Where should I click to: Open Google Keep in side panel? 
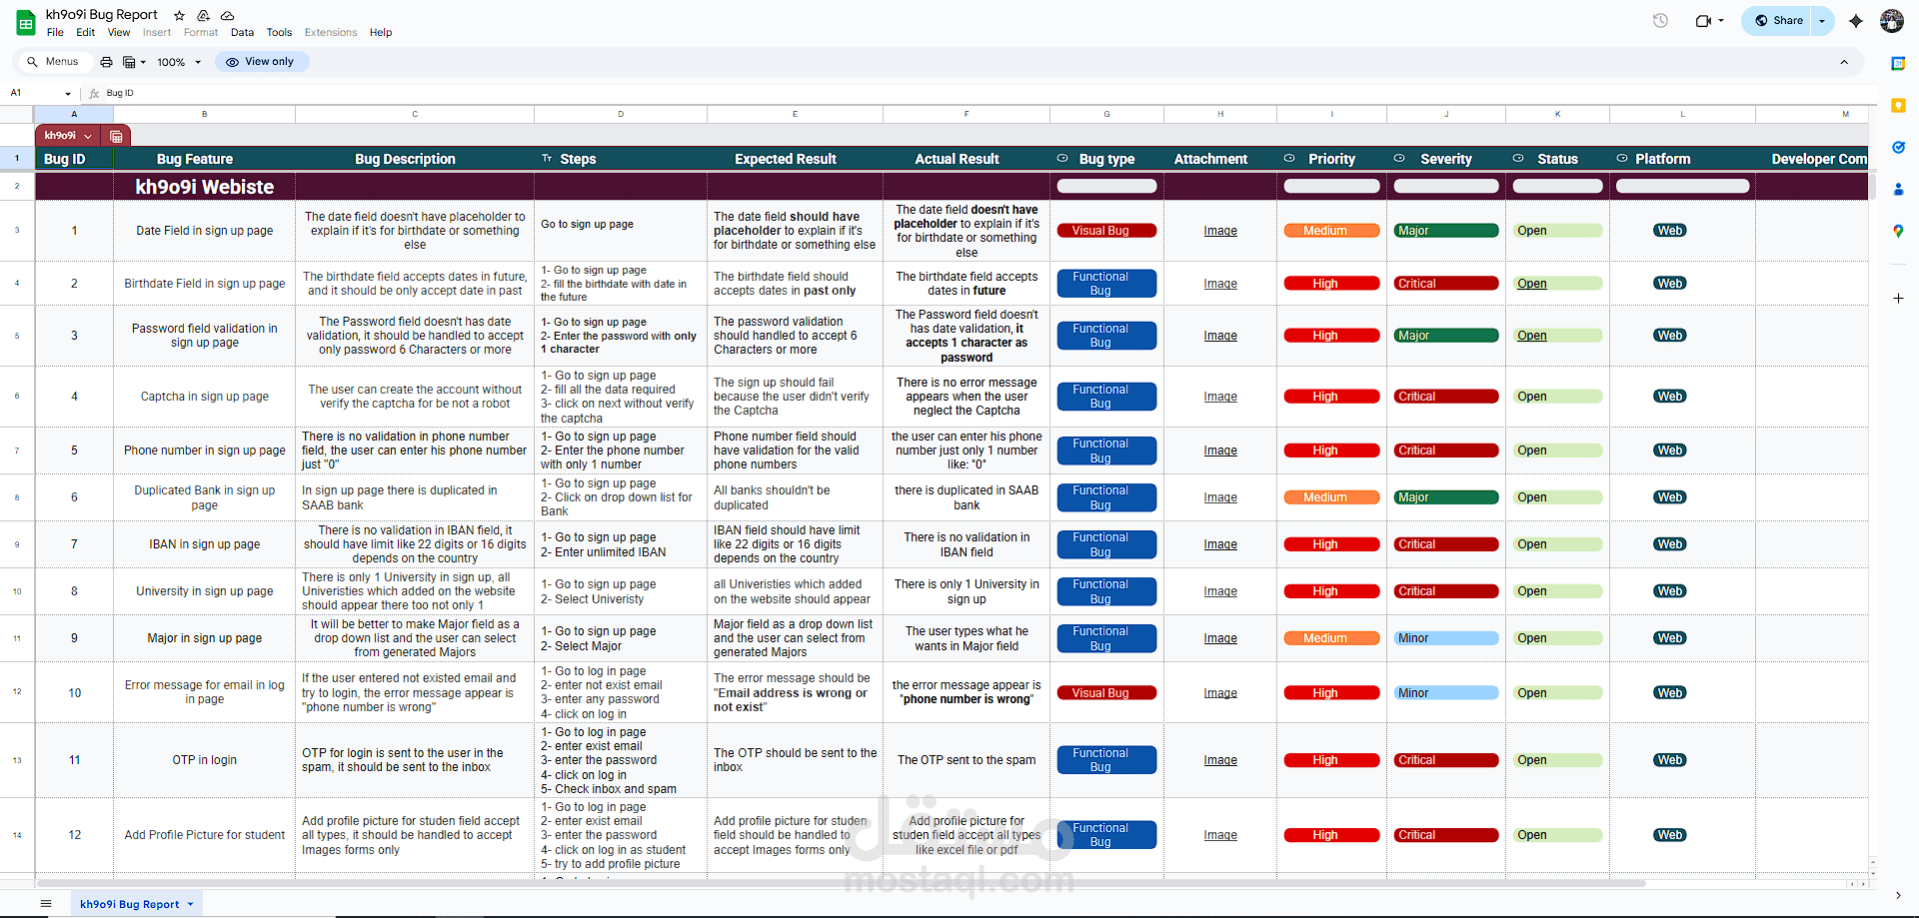1898,105
